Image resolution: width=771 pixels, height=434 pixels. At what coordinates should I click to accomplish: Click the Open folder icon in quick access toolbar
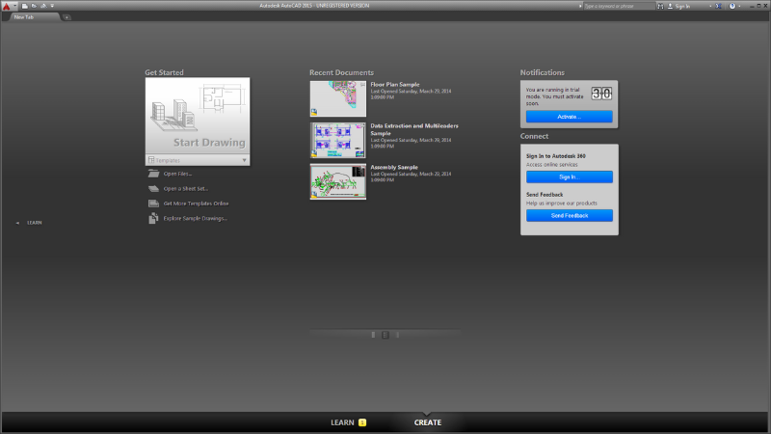tap(32, 6)
